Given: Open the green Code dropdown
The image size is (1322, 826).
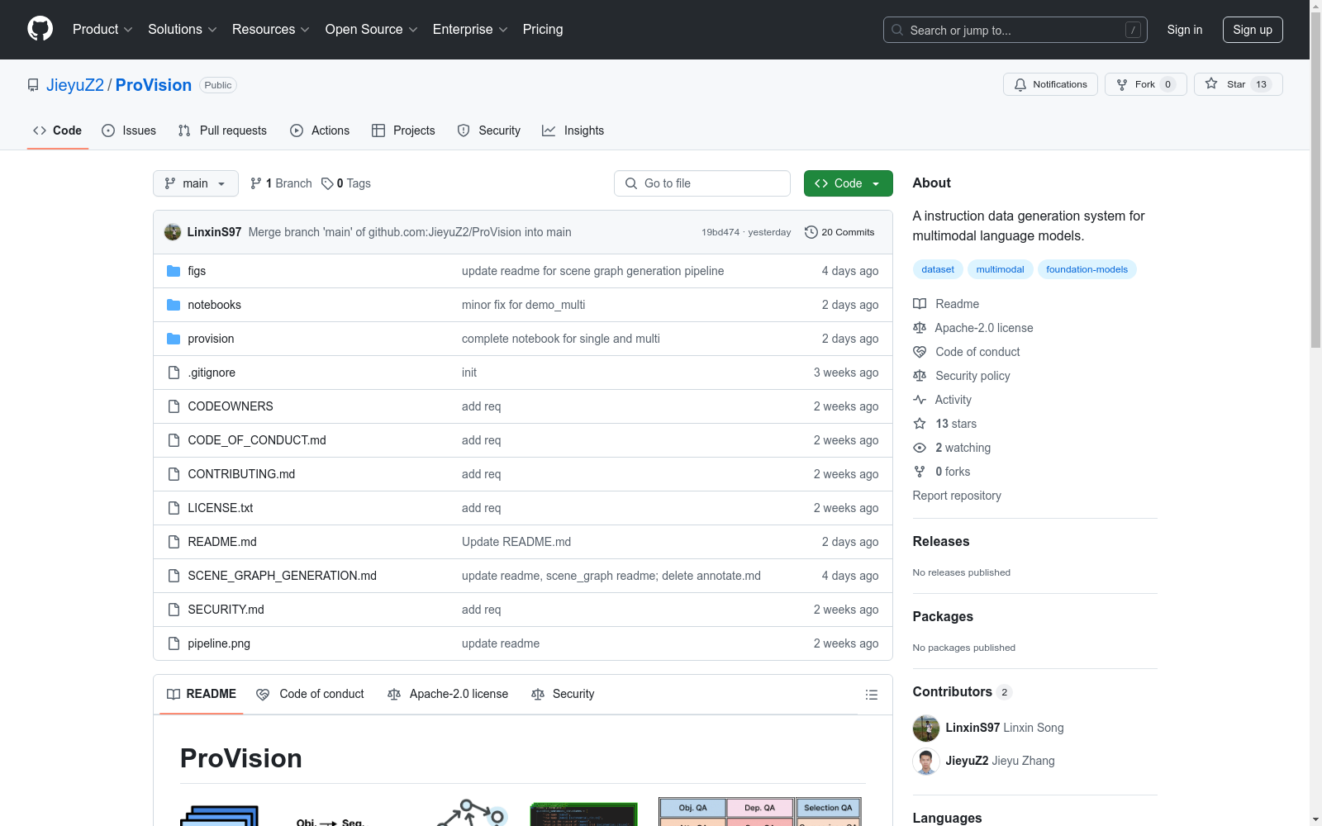Looking at the screenshot, I should pos(848,183).
